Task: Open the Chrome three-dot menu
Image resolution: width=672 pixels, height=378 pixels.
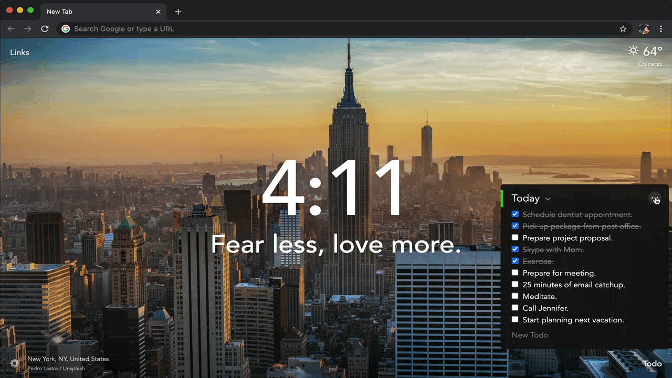Action: [661, 29]
